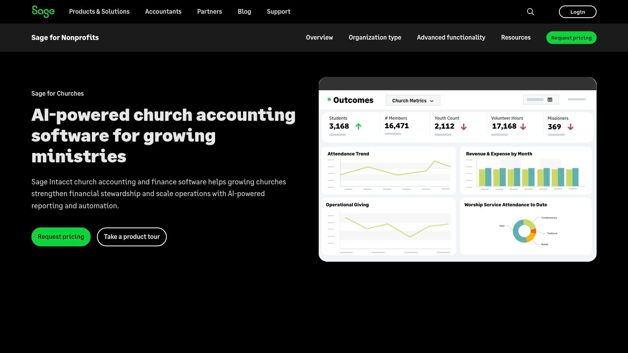Screen dimensions: 628x353
Task: Click the green up arrow beside Students metric
Action: [x=358, y=126]
